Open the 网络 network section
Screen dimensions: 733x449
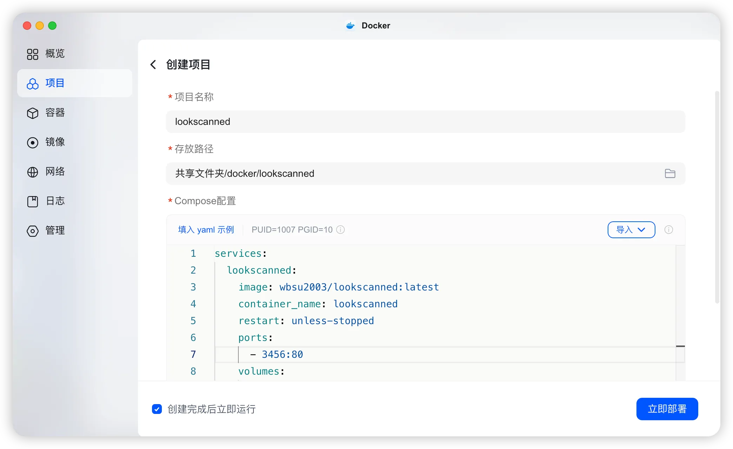point(46,172)
